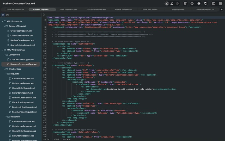This screenshot has height=141, width=225.
Task: Switch to the CreateUserRequest.xml tab
Action: [x=15, y=10]
